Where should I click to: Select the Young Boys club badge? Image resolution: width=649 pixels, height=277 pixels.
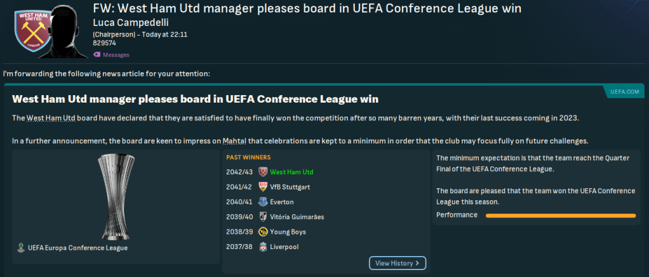[x=264, y=231]
